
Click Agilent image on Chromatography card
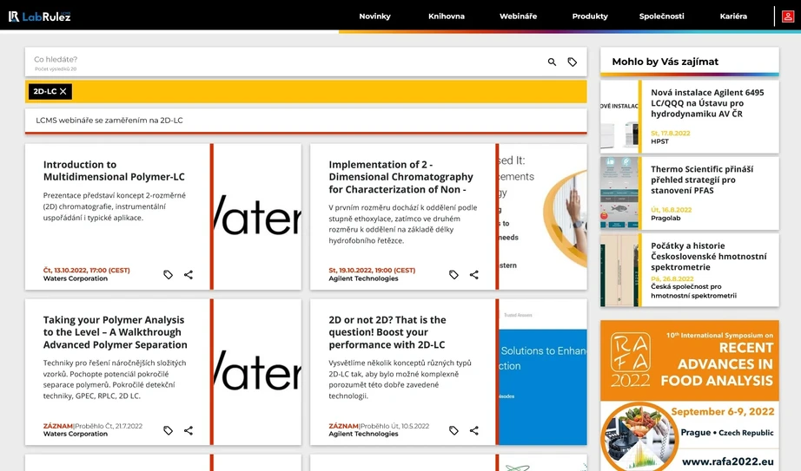(x=543, y=217)
